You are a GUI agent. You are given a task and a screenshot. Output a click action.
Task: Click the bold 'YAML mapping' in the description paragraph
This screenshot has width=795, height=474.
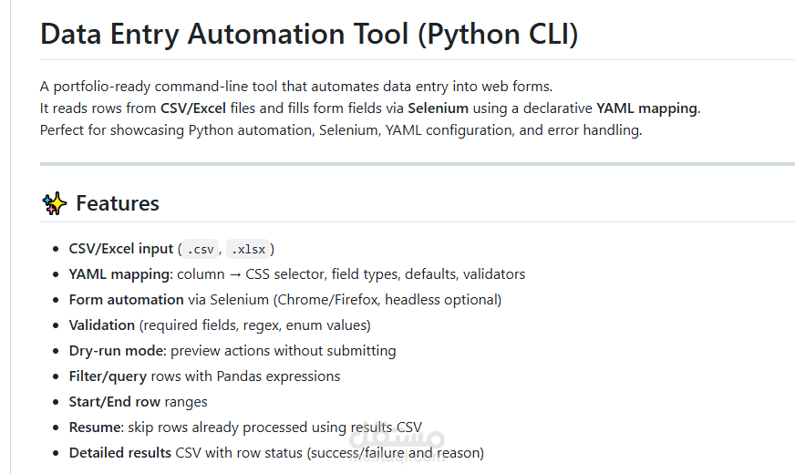coord(647,108)
